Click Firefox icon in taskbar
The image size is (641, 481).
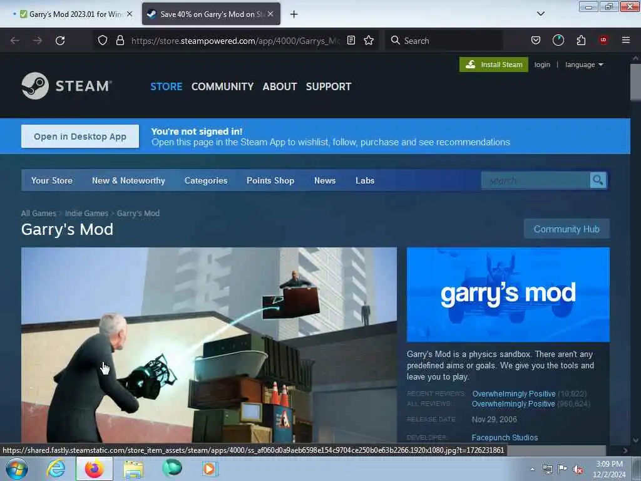coord(95,468)
